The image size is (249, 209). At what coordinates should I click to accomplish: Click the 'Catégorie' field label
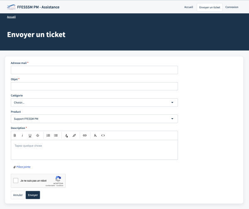tap(17, 95)
